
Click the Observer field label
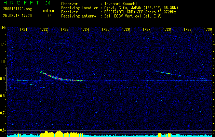point(69,4)
